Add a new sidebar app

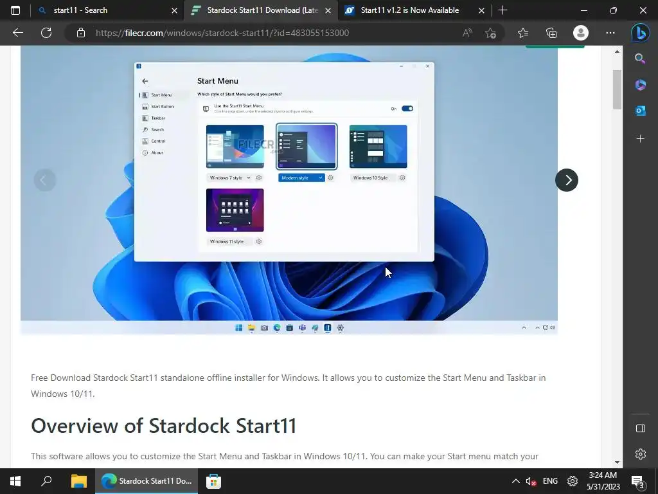click(x=640, y=139)
